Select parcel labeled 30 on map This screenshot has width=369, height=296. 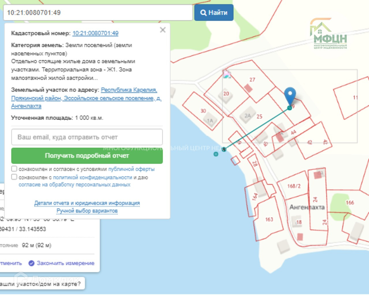203,111
